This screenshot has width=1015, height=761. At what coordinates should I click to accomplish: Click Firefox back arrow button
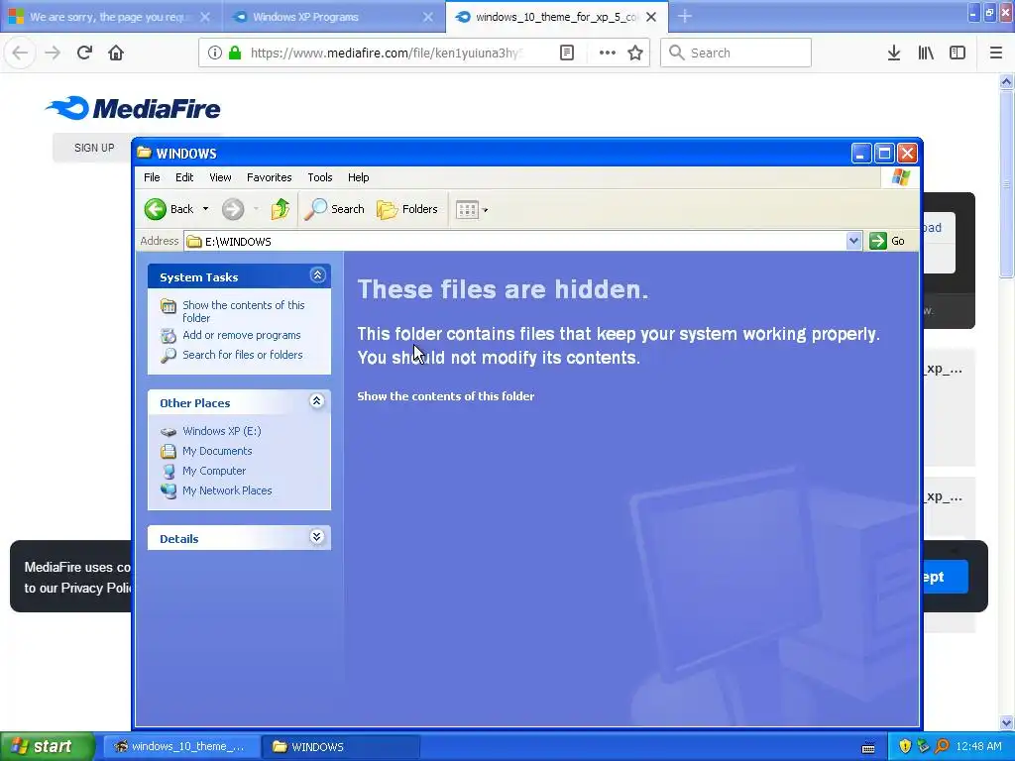click(x=20, y=53)
